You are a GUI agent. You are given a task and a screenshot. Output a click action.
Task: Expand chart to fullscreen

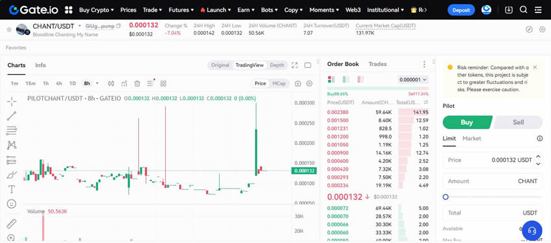[x=295, y=65]
